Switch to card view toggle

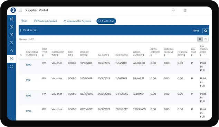pyautogui.click(x=206, y=39)
